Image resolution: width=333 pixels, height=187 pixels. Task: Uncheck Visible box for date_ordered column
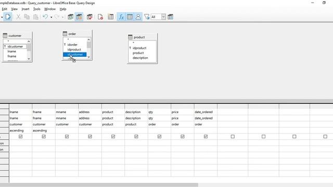206,137
